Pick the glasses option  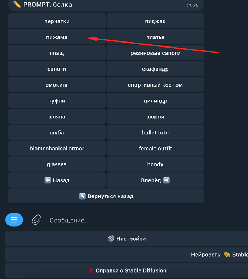[57, 164]
